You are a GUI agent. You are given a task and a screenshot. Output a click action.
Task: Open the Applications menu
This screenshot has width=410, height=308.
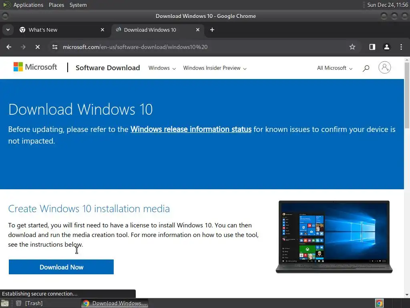click(x=28, y=5)
